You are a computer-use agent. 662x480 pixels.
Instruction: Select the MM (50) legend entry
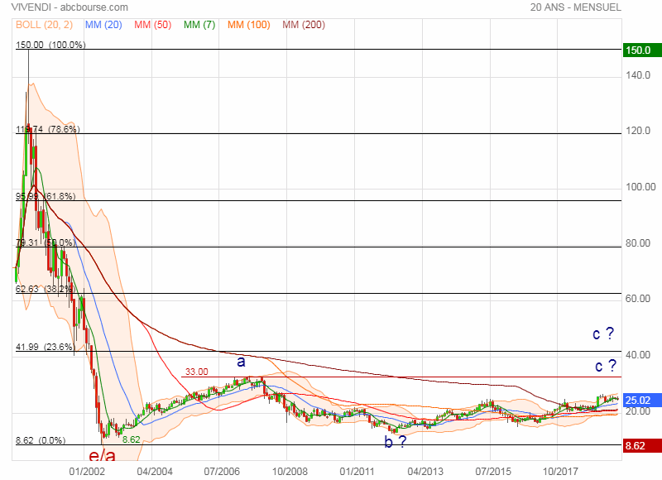click(x=152, y=25)
